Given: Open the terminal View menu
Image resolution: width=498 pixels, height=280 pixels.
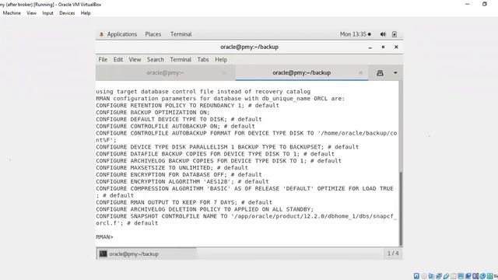Looking at the screenshot, I should [135, 59].
